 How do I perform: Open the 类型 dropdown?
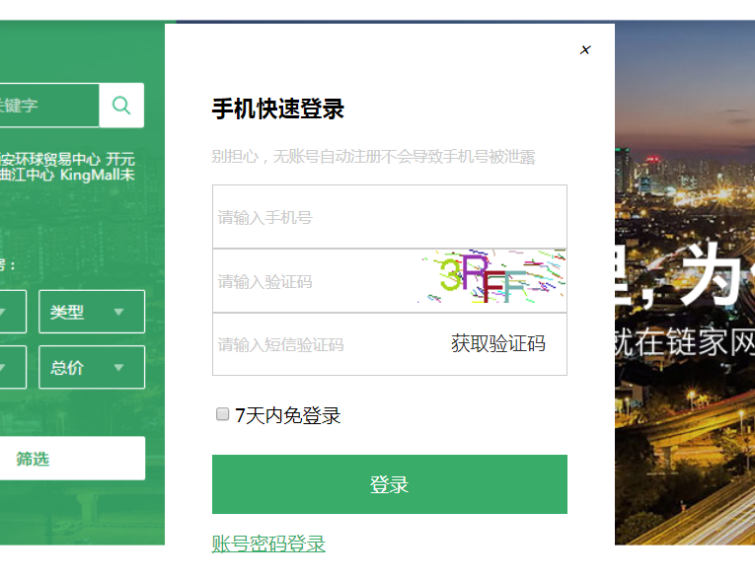coord(92,312)
